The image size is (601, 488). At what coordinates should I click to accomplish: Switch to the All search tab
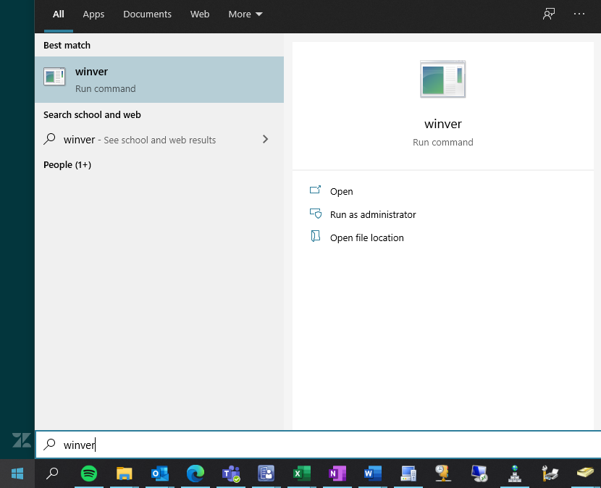point(58,14)
